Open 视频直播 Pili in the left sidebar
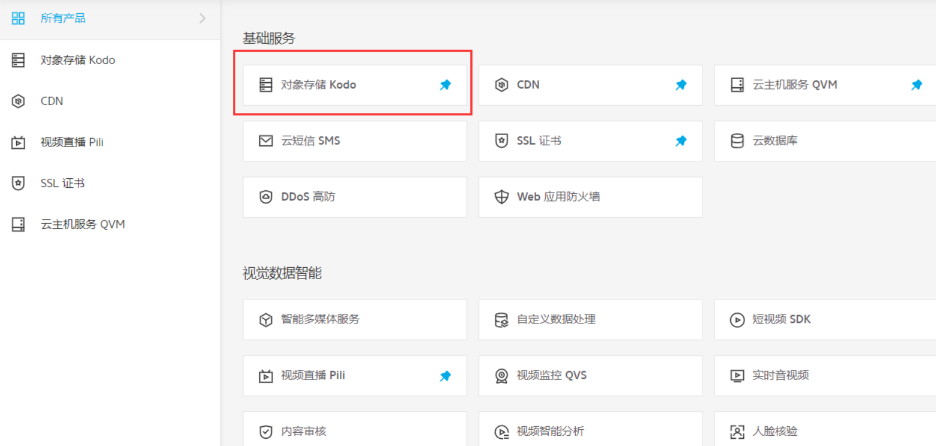936x446 pixels. click(111, 142)
